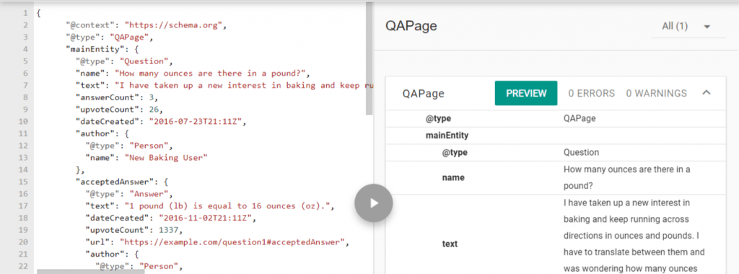Viewport: 739px width, 274px height.
Task: Click the name row label in results
Action: [x=453, y=178]
